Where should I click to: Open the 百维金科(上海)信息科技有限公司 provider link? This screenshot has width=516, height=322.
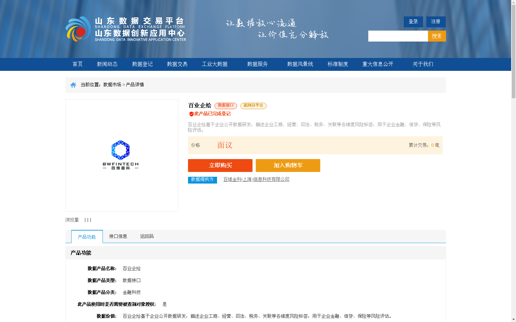tap(256, 179)
